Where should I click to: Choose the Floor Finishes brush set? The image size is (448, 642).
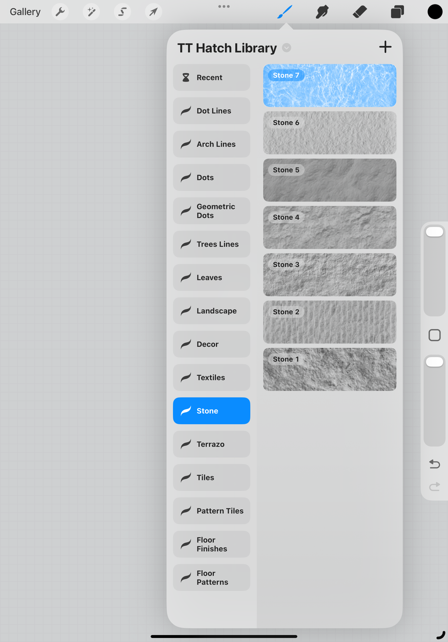point(211,544)
